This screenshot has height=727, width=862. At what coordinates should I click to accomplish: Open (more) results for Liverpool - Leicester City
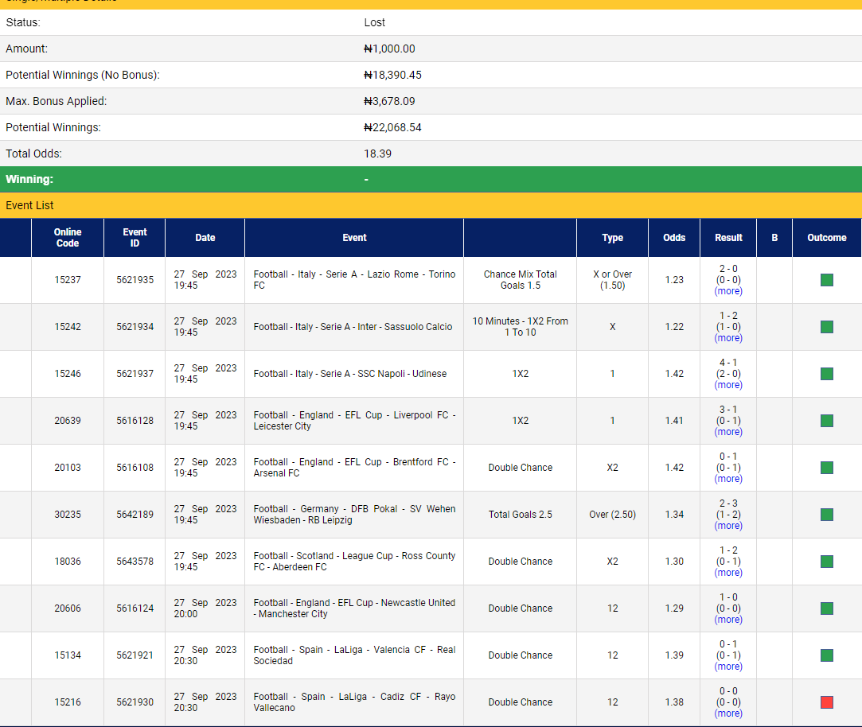pos(728,432)
